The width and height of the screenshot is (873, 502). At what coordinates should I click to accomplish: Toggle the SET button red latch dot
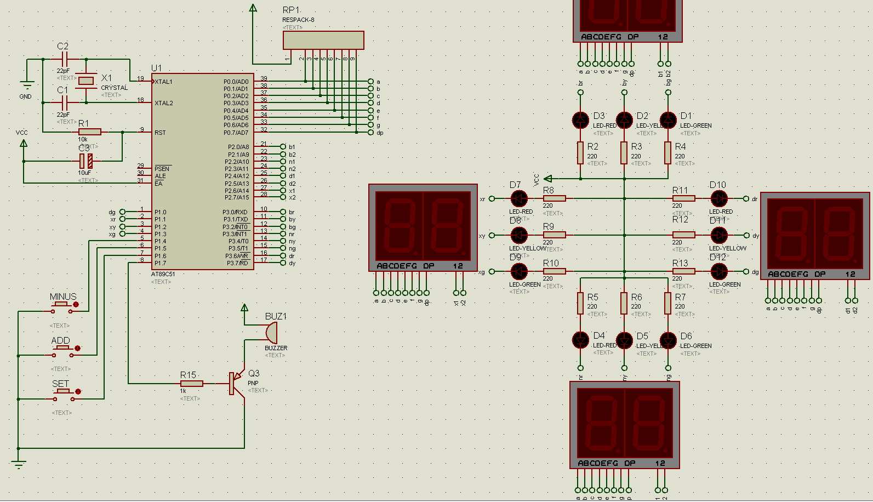click(78, 391)
